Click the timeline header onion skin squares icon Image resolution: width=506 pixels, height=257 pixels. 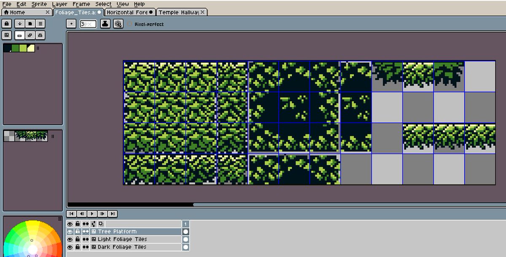[101, 224]
